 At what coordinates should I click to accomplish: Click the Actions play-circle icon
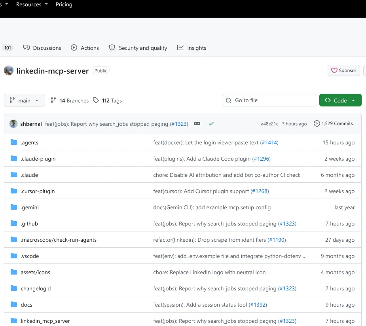(74, 47)
